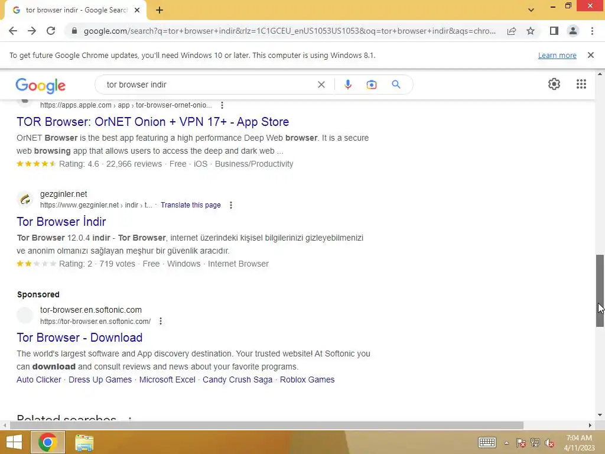Image resolution: width=605 pixels, height=454 pixels.
Task: Open site info padlock icon
Action: tap(74, 31)
